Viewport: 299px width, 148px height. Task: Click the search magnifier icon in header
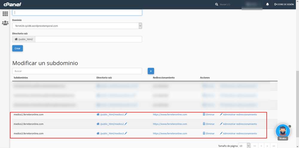click(x=216, y=4)
